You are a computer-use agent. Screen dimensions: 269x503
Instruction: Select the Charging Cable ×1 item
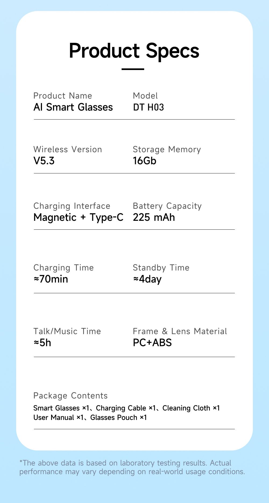click(x=126, y=408)
